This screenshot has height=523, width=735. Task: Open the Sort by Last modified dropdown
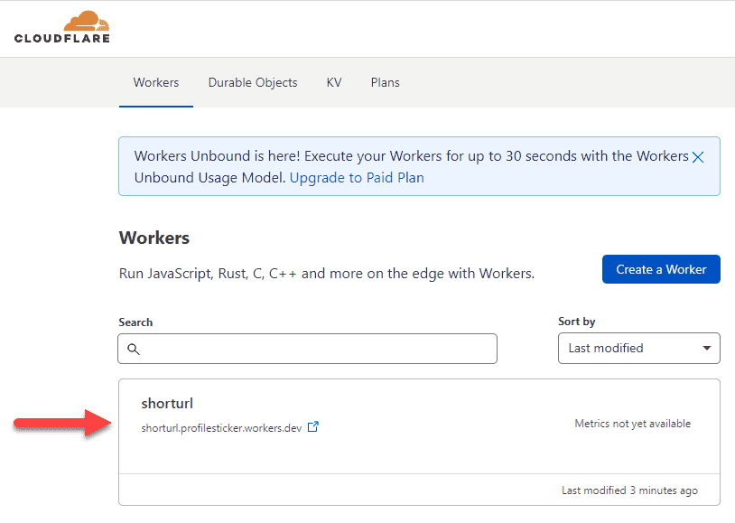tap(639, 348)
